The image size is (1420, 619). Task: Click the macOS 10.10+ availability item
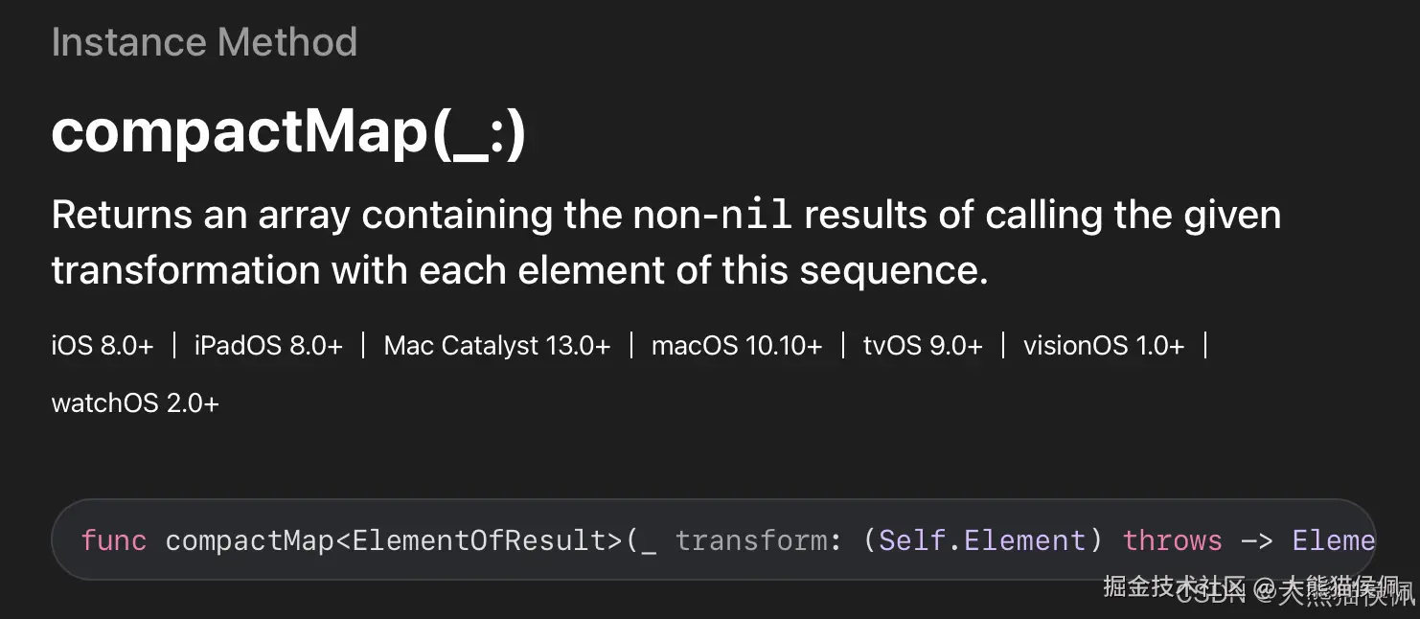pos(737,346)
